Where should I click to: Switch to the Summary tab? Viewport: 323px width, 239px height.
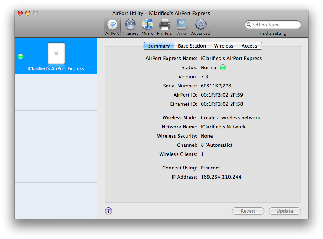click(x=159, y=46)
